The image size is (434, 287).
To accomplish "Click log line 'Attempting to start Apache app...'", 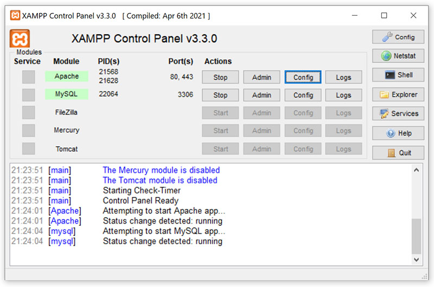I will tap(164, 211).
